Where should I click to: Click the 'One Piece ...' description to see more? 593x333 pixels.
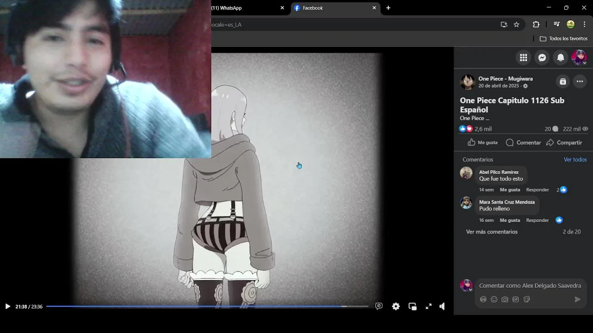474,118
